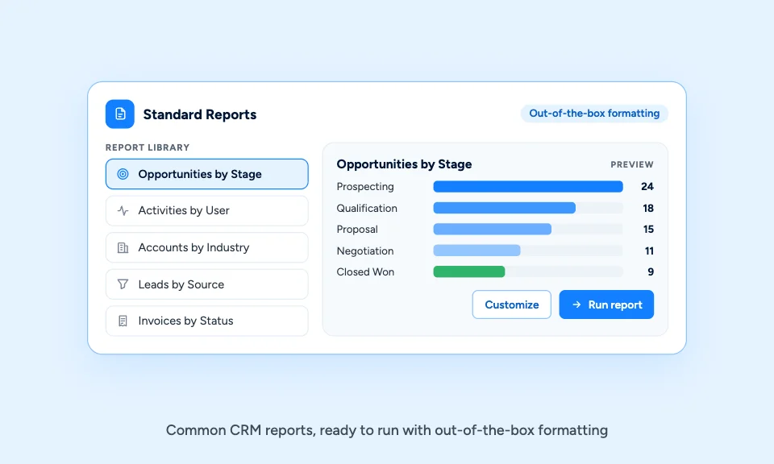The image size is (774, 464).
Task: Click the Negotiation progress bar
Action: pos(476,251)
